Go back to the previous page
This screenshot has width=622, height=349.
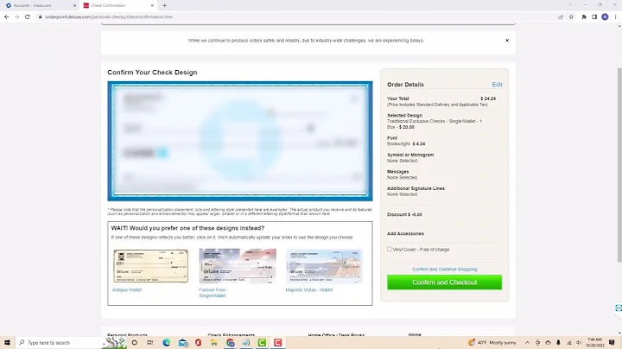click(6, 17)
